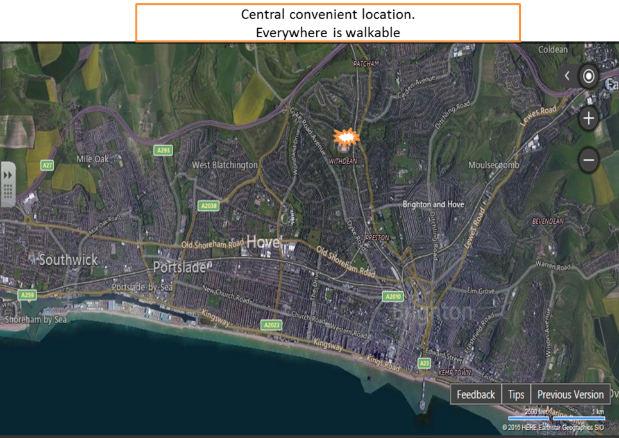Select the Withdean label
Screen dimensions: 619x438
[343, 161]
